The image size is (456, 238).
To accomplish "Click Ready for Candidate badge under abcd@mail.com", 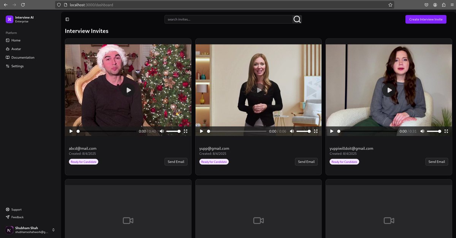I will [84, 162].
